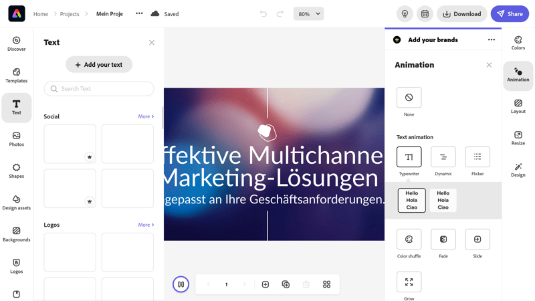Apply the Color shuffle animation
This screenshot has height=301, width=535.
[409, 239]
